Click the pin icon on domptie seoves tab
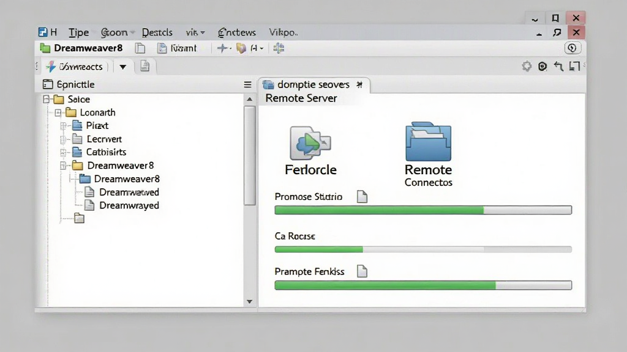627x352 pixels. [x=359, y=84]
